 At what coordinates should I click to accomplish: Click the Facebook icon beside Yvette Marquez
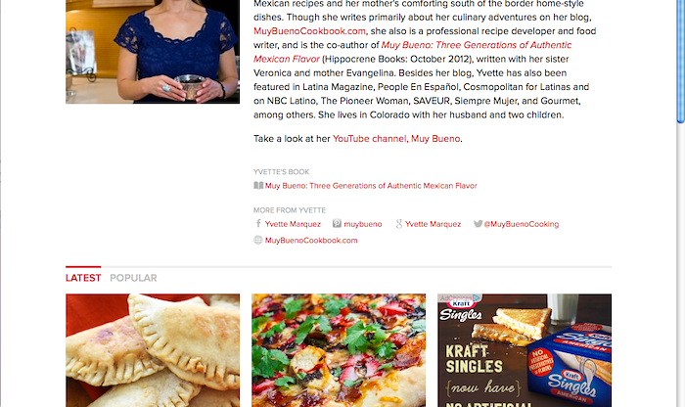tap(258, 224)
